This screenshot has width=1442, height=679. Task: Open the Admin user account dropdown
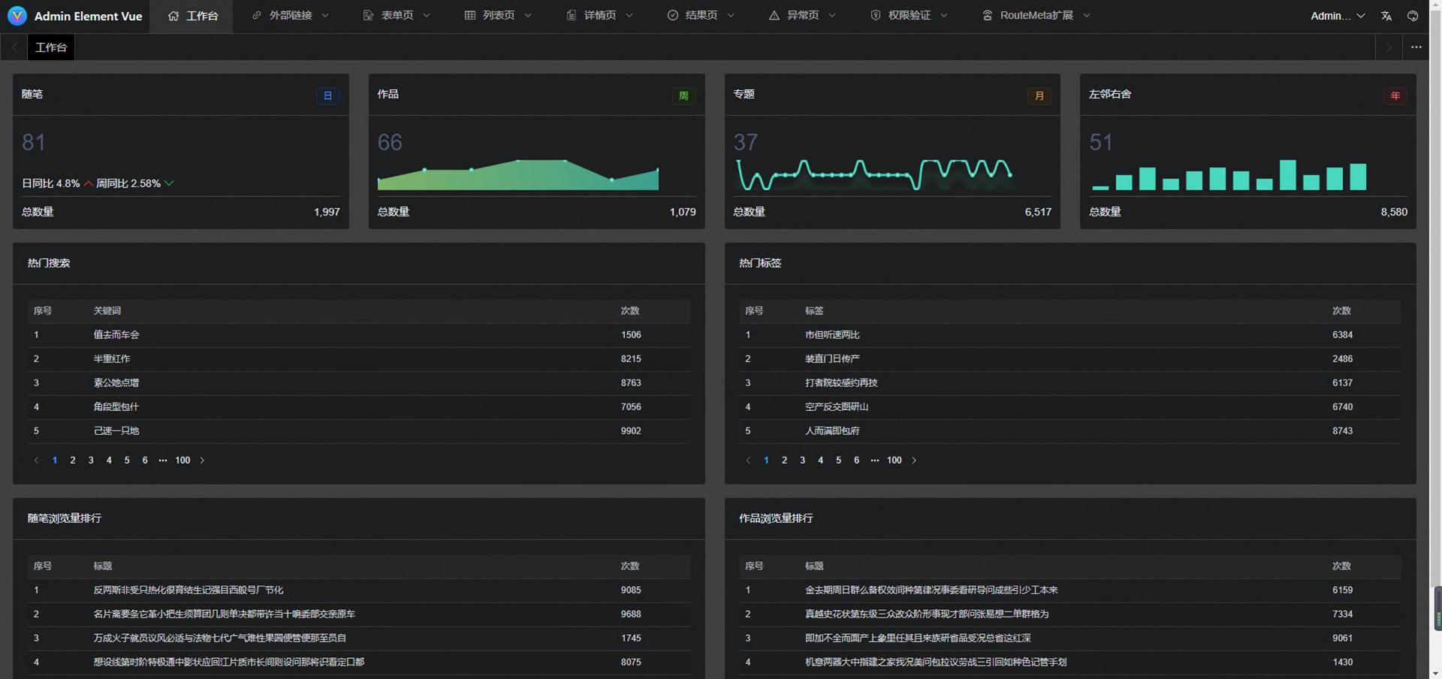[x=1338, y=16]
